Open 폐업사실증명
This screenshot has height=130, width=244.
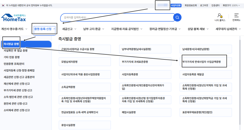click(145, 112)
